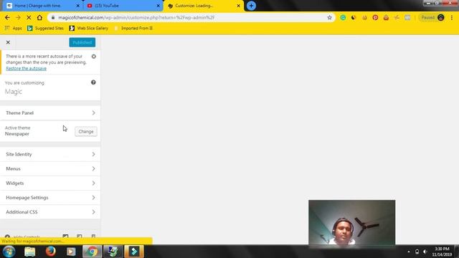Go back in browser history
This screenshot has width=459, height=258.
7,17
